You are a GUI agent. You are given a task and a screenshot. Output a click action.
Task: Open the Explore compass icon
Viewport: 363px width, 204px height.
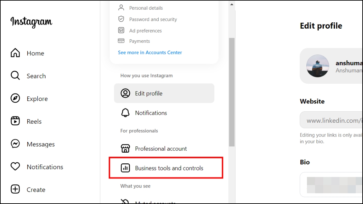[15, 99]
